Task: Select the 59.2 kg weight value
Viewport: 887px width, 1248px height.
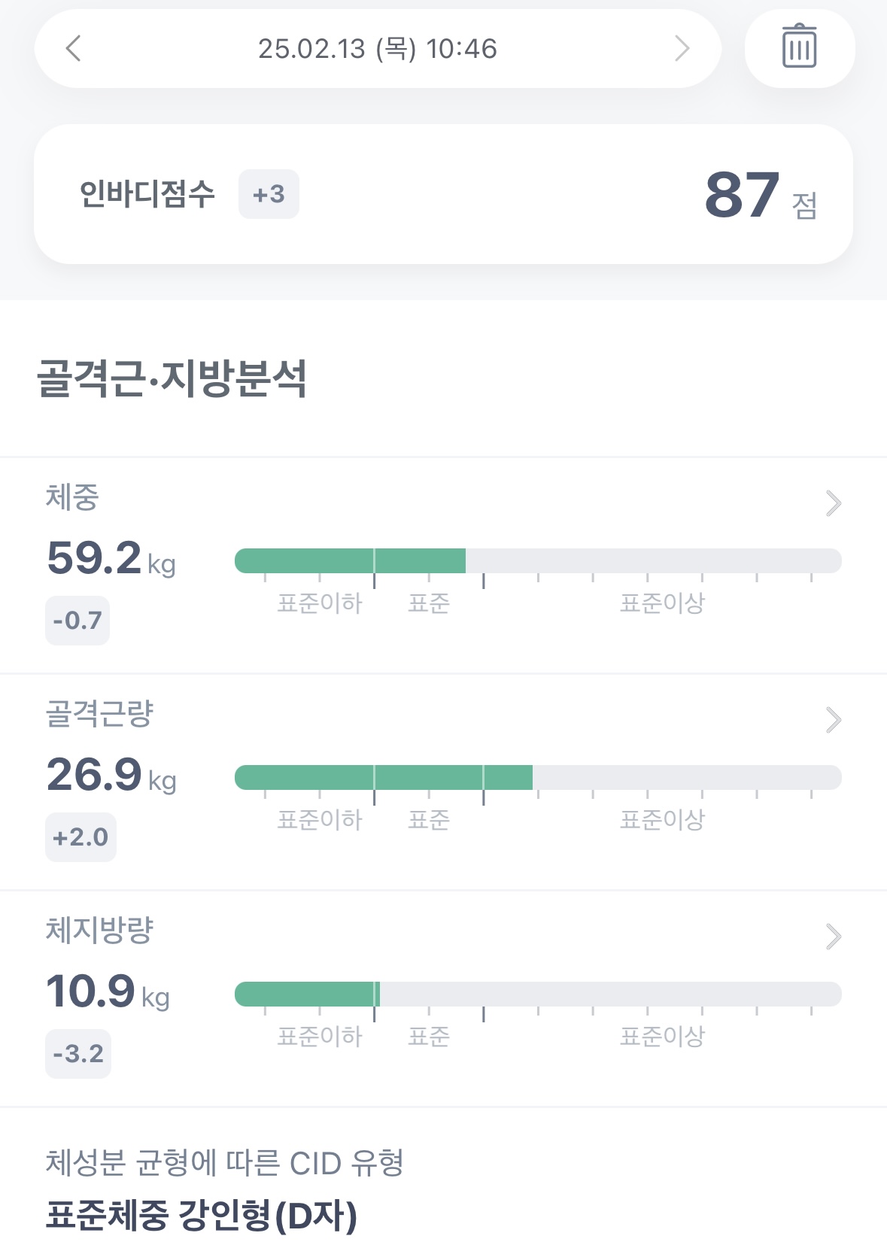Action: point(111,559)
